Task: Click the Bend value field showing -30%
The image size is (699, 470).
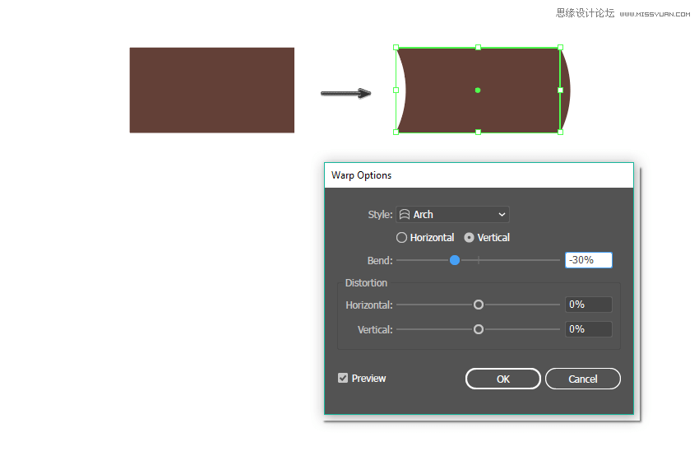Action: click(588, 260)
